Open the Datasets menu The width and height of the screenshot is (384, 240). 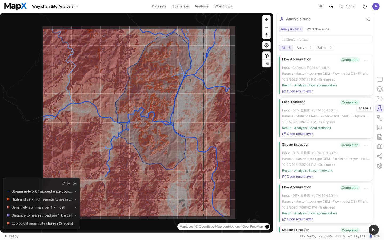click(159, 6)
